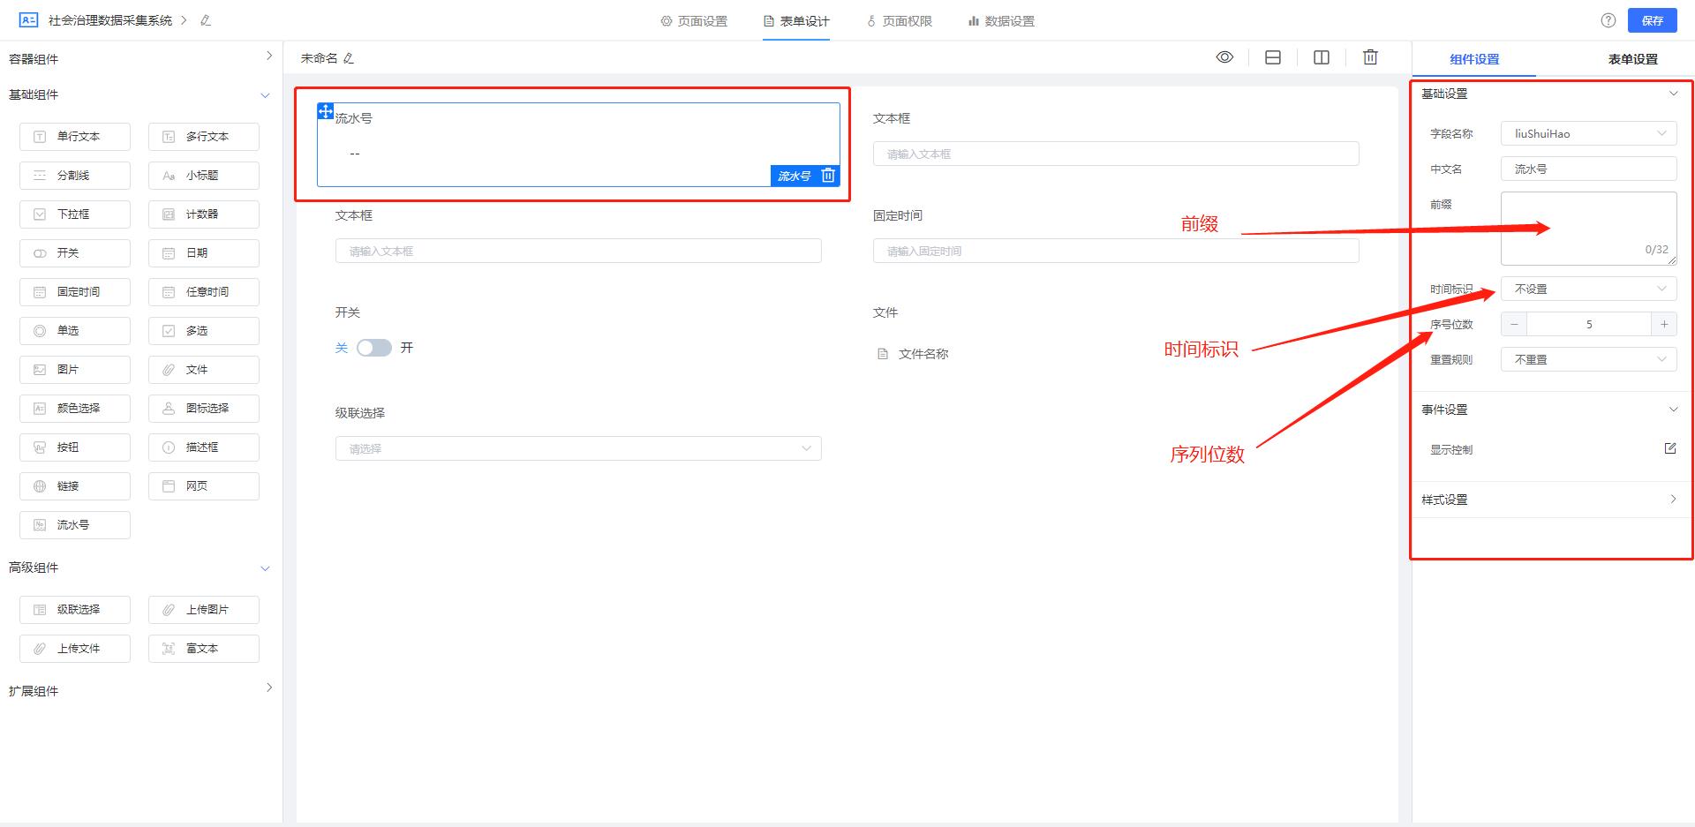1695x827 pixels.
Task: Select two-column layout icon
Action: coord(1322,57)
